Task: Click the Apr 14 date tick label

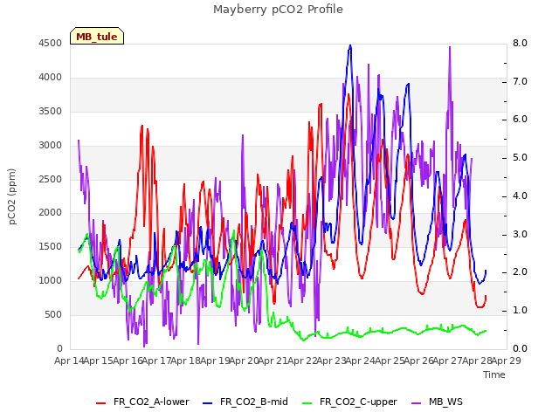Action: [69, 361]
